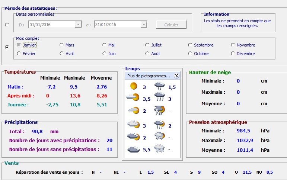Click the mostly cloudy dark cloud with sun pictogram
The width and height of the screenshot is (287, 180).
(x=134, y=136)
